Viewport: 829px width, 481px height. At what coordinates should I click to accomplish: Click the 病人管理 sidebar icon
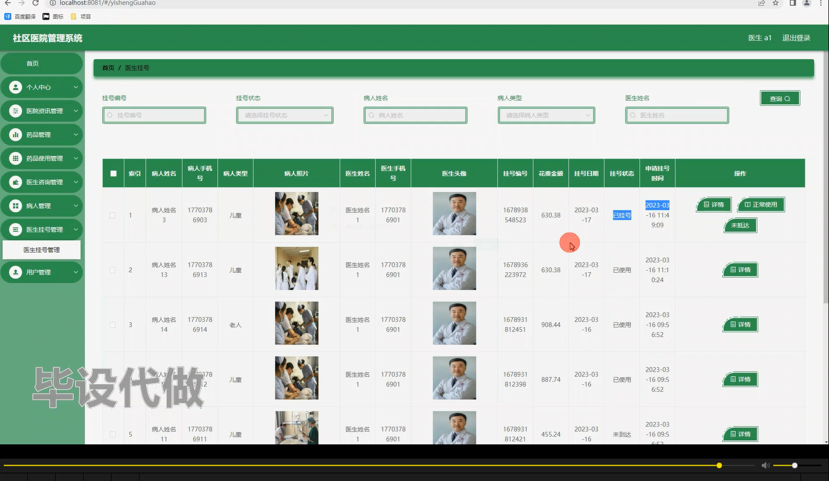(16, 206)
